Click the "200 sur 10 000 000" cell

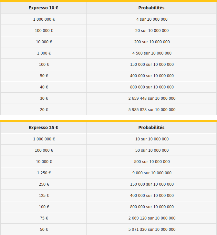[152, 42]
